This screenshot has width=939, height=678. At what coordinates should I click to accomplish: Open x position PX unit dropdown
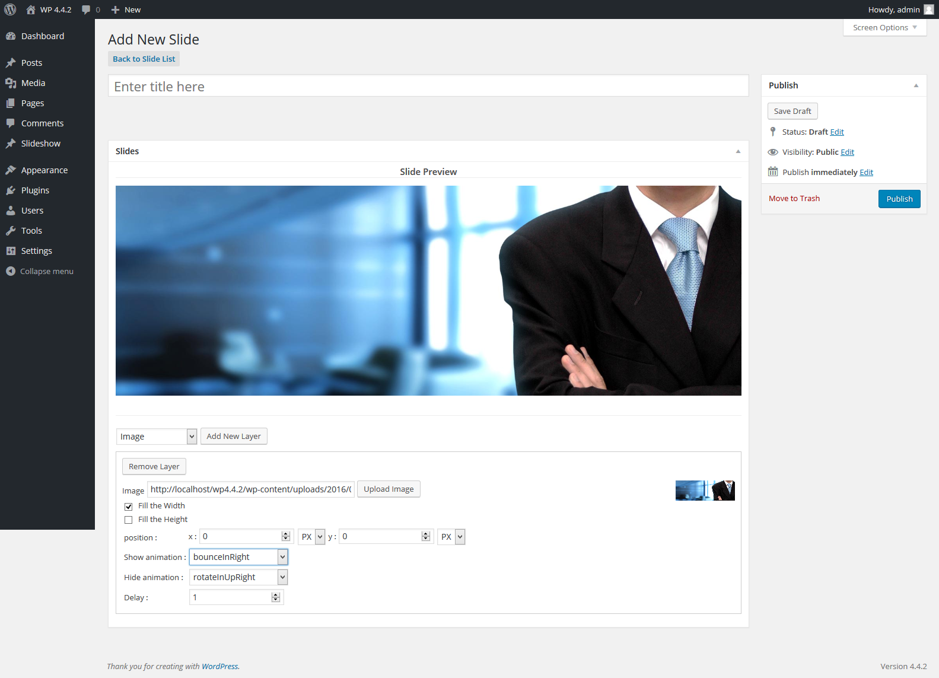(311, 537)
